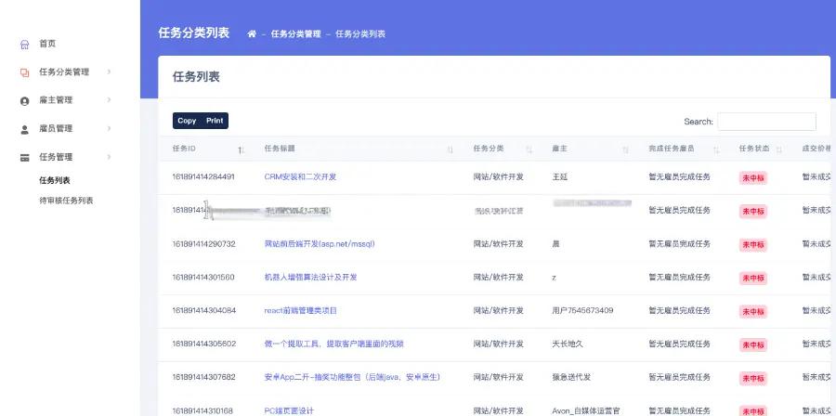This screenshot has width=836, height=416.
Task: Expand 任务分类管理 chevron
Action: (x=109, y=71)
